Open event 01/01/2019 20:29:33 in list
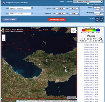 tap(91, 44)
